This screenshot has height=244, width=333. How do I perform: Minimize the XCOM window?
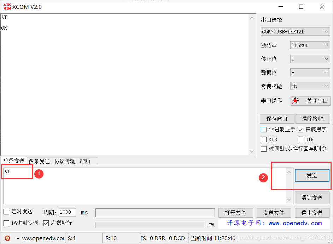point(281,7)
